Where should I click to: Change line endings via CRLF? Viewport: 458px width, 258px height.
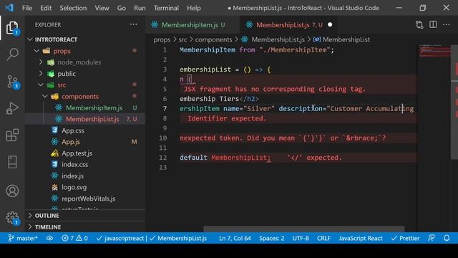point(323,238)
